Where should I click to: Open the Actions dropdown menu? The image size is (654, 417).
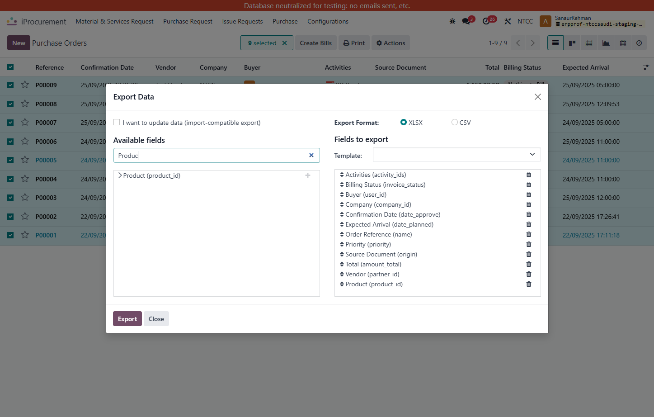(391, 43)
